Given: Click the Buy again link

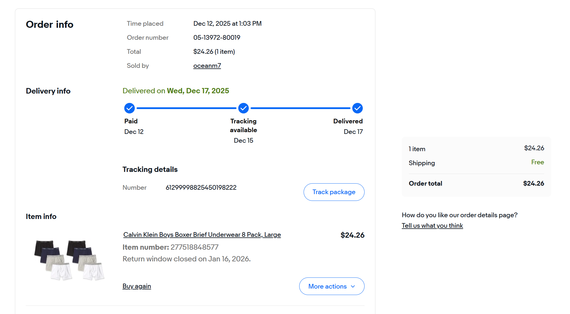Looking at the screenshot, I should click(x=137, y=286).
